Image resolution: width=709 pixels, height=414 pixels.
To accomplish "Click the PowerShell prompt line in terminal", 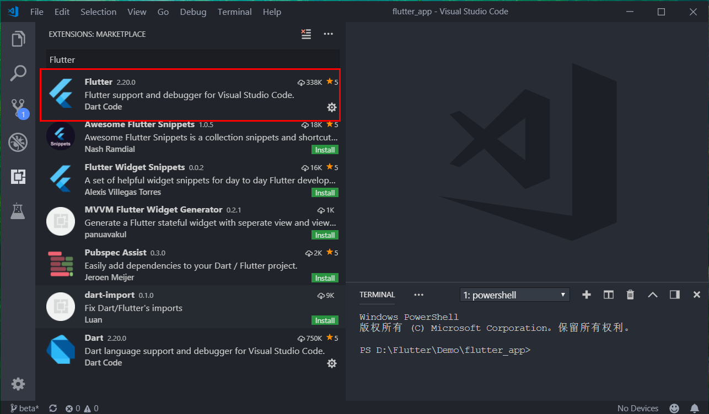I will point(445,350).
